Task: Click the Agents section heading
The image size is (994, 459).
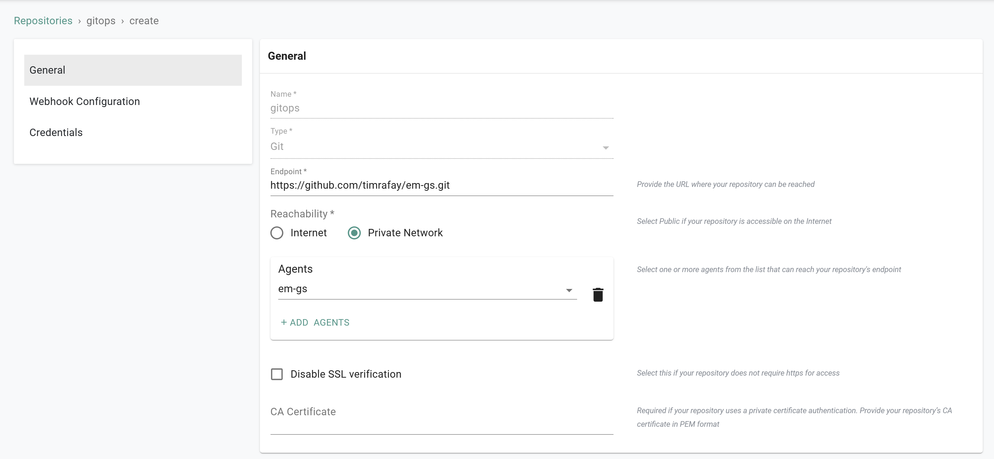Action: click(x=295, y=269)
